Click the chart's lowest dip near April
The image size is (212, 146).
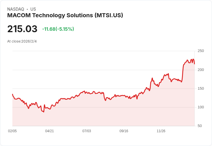[43, 112]
